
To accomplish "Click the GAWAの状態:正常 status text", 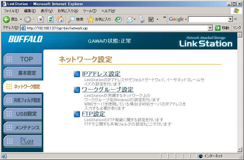I will [x=109, y=41].
